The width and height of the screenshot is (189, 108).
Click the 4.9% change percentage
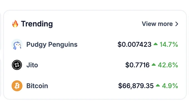point(170,86)
